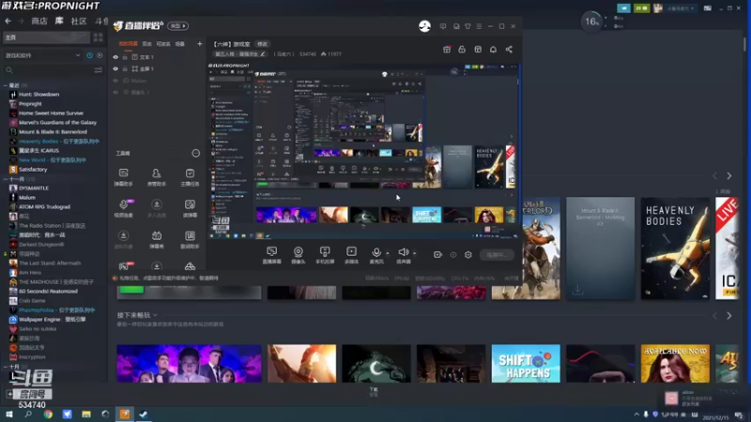Click the start streaming button
Viewport: 751px width, 422px height.
496,255
